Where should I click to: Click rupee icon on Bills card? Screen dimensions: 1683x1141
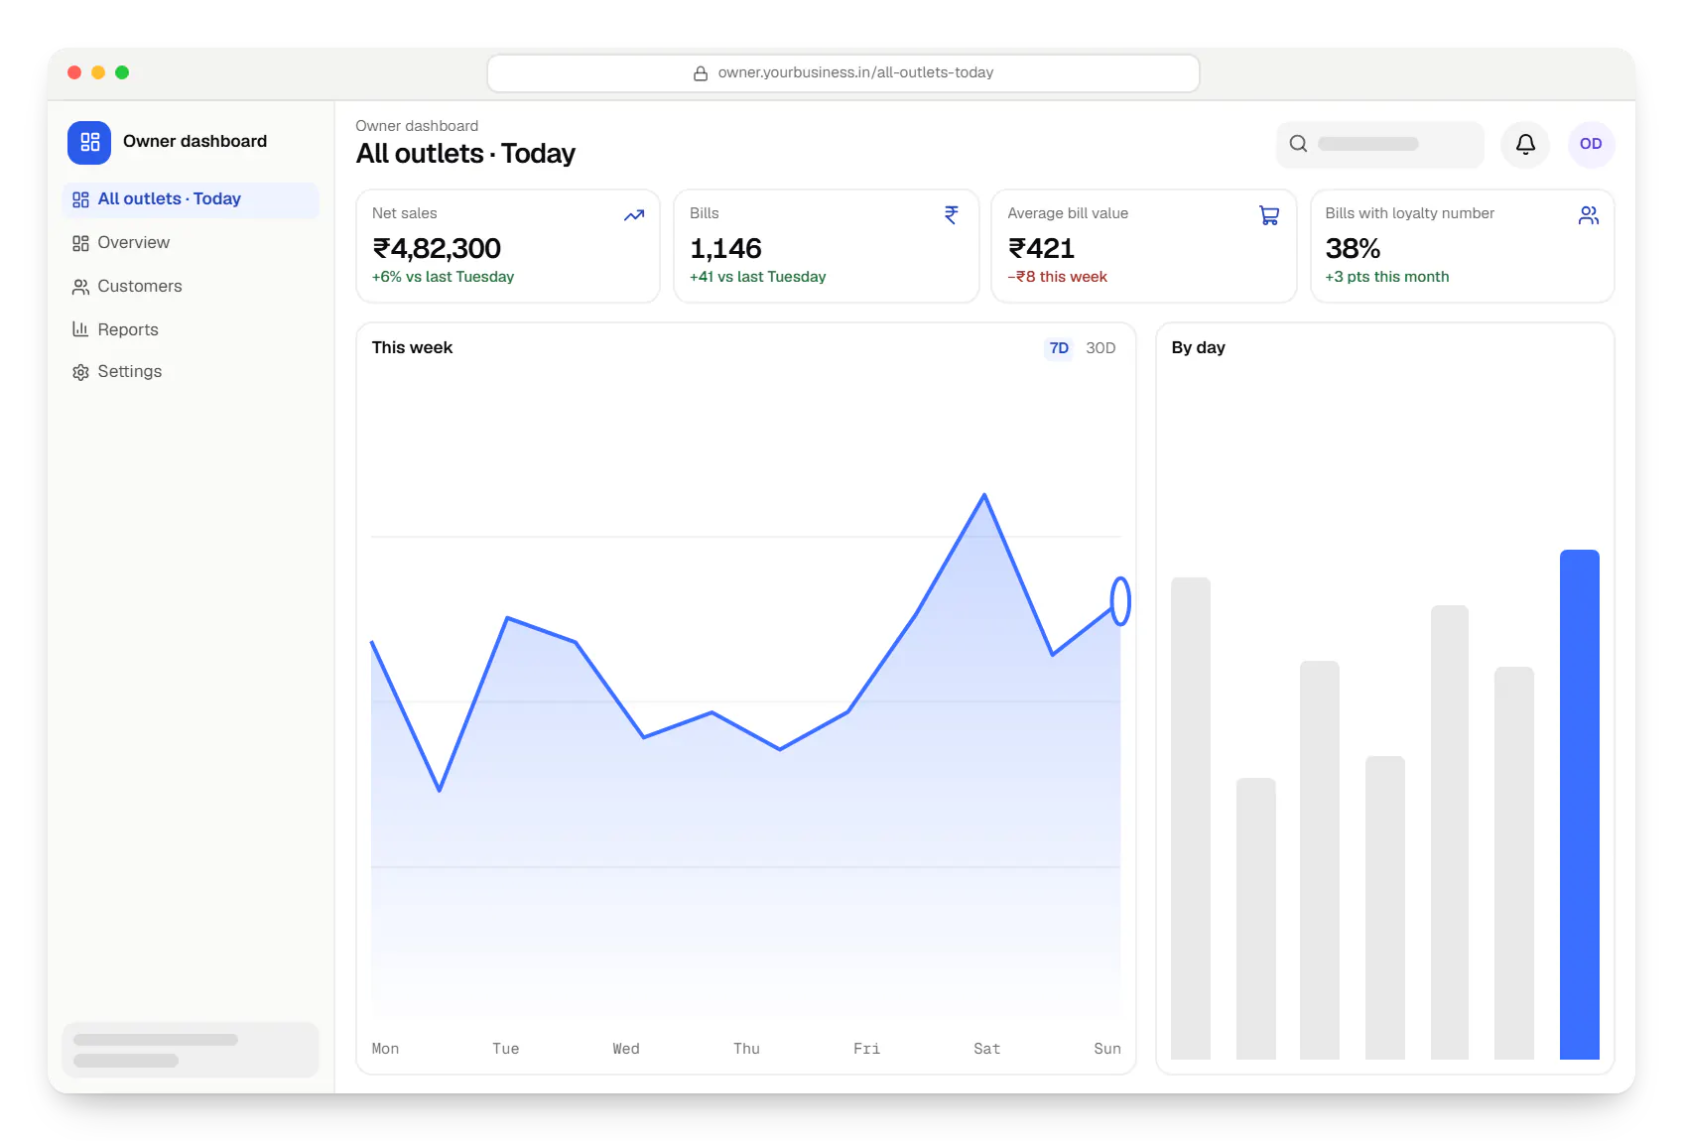click(952, 214)
